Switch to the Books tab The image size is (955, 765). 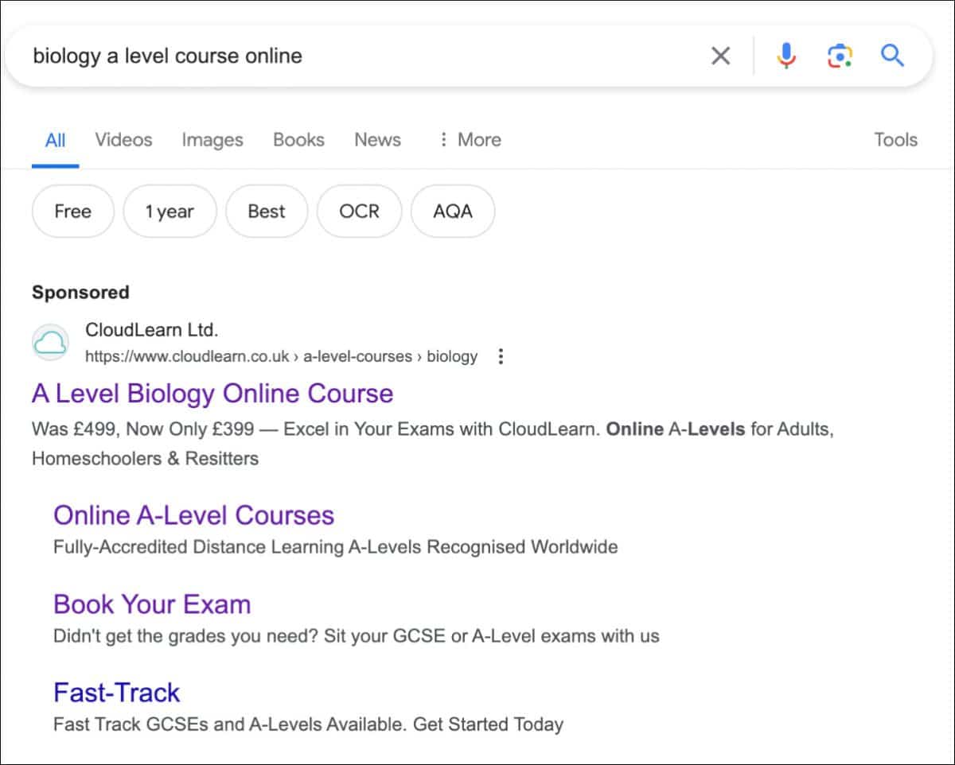click(x=298, y=140)
